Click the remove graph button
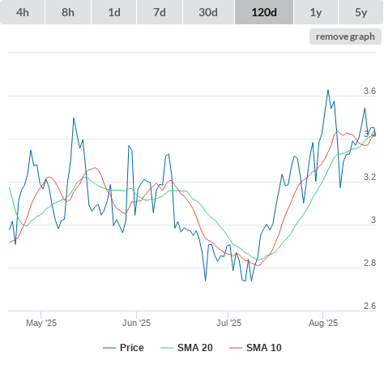This screenshot has height=369, width=384. 345,36
